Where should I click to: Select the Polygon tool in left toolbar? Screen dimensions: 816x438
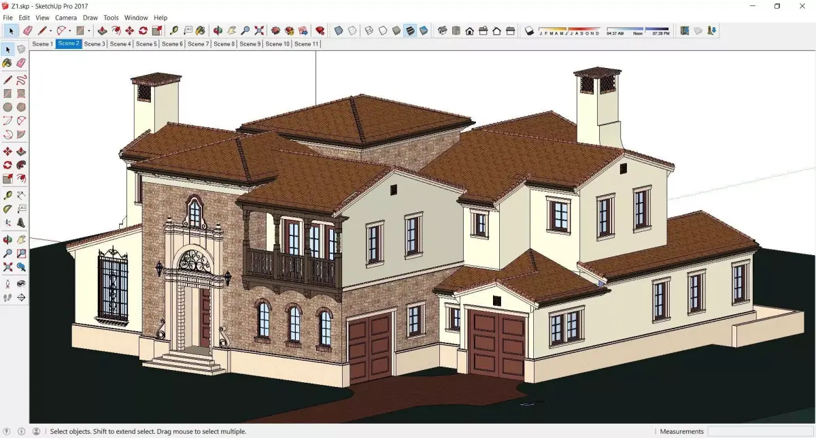point(21,107)
